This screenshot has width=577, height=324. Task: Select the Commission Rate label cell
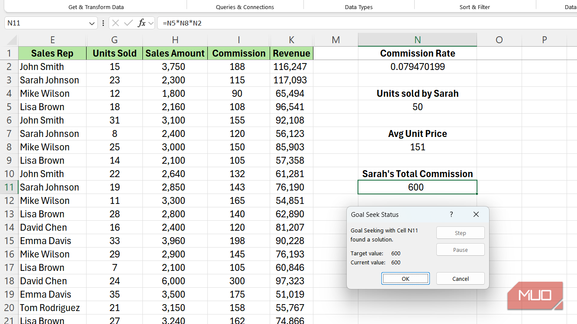pyautogui.click(x=418, y=53)
